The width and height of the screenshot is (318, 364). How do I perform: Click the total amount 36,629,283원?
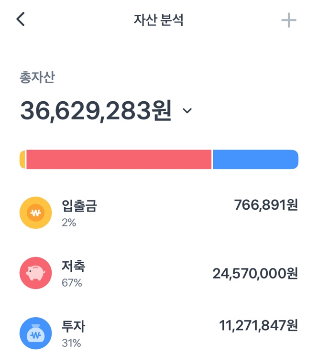pos(95,110)
